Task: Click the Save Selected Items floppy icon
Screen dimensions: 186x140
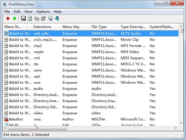Action: click(23, 18)
